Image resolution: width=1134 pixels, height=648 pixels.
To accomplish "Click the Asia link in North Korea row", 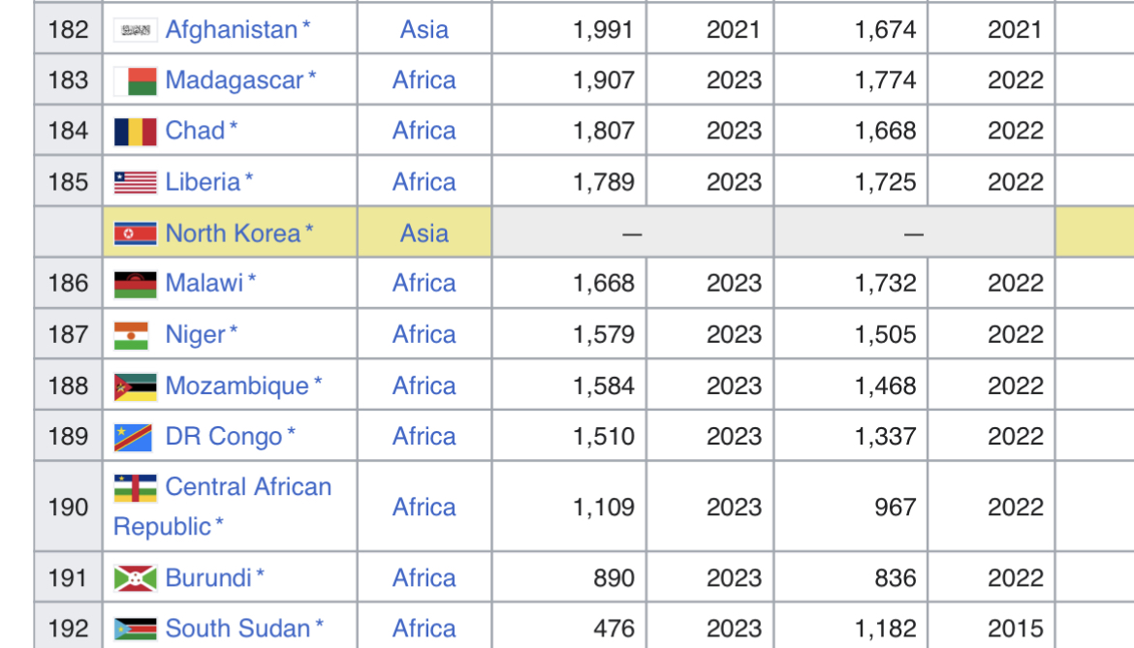I will [x=425, y=233].
